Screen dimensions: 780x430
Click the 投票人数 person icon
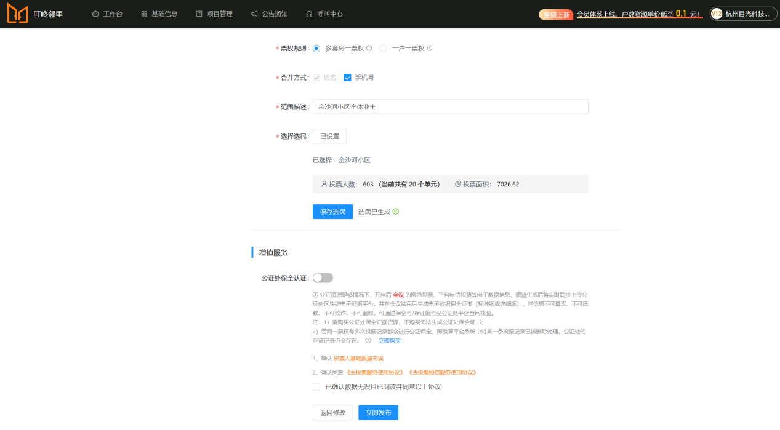click(324, 184)
